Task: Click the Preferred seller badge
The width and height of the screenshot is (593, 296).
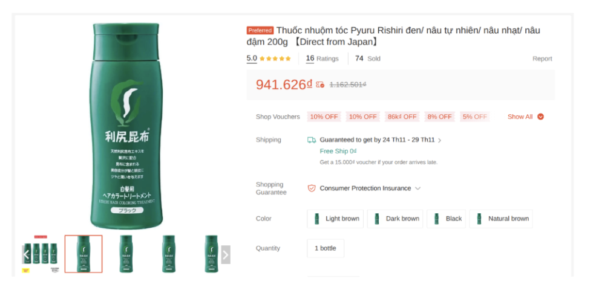Action: [260, 30]
